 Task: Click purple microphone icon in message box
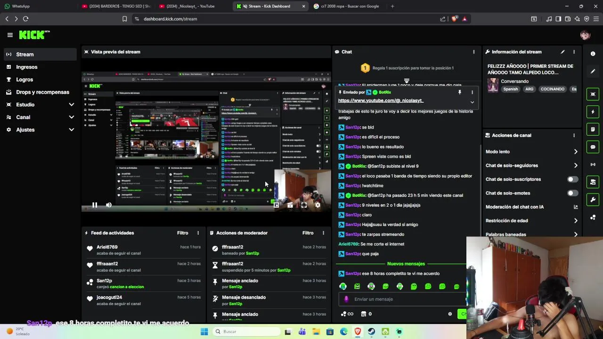tap(346, 299)
